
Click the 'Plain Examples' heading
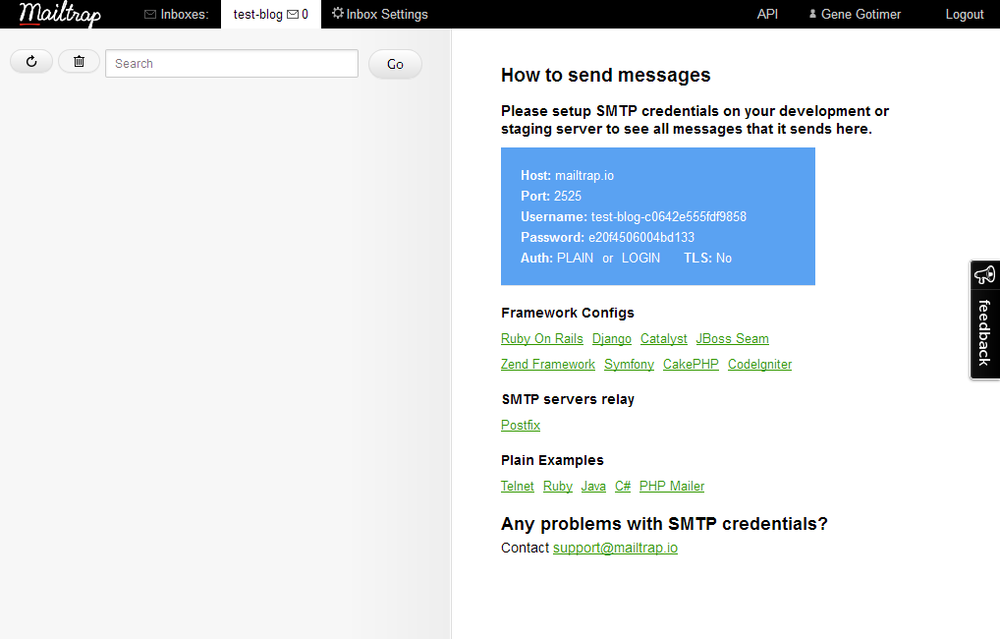552,460
